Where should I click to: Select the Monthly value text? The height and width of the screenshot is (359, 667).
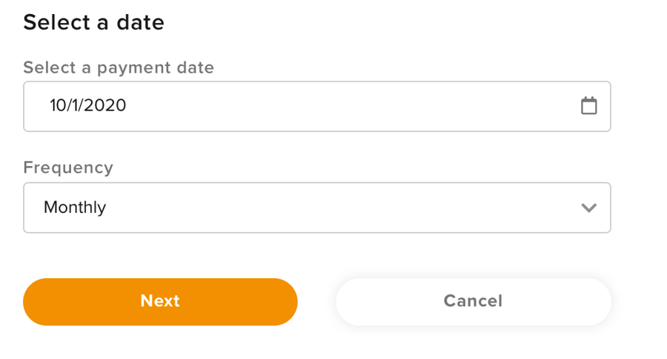click(x=75, y=208)
